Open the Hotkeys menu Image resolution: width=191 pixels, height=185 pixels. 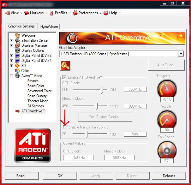(36, 13)
